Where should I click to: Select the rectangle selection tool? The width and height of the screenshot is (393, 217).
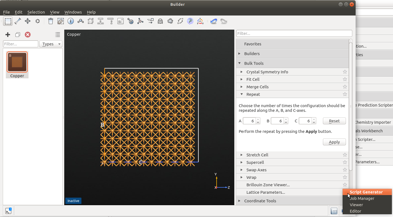(8, 21)
